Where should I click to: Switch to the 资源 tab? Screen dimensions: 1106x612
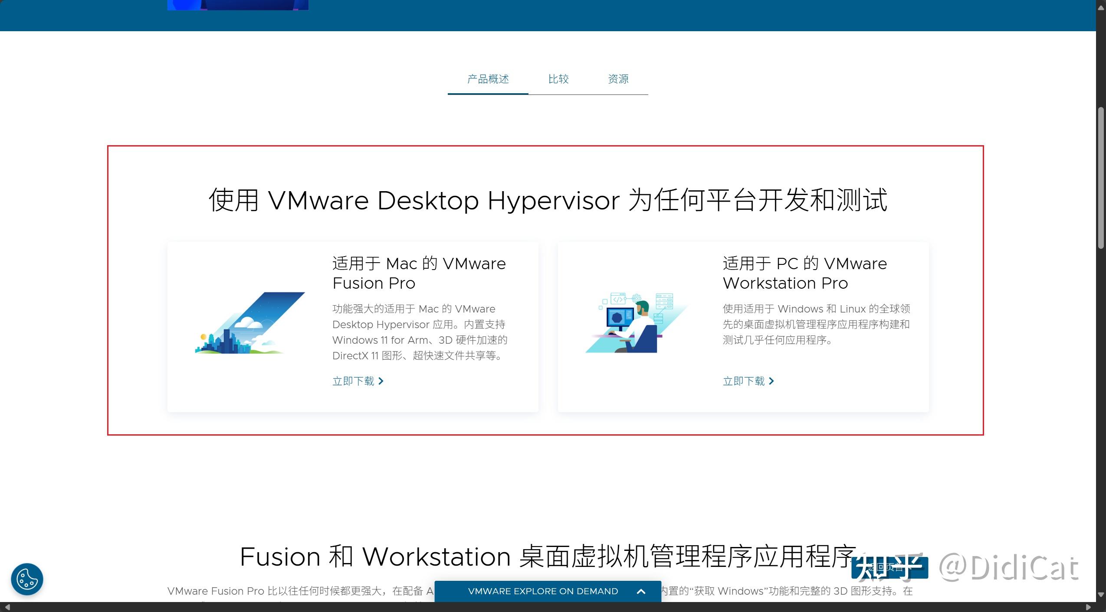[x=618, y=79]
